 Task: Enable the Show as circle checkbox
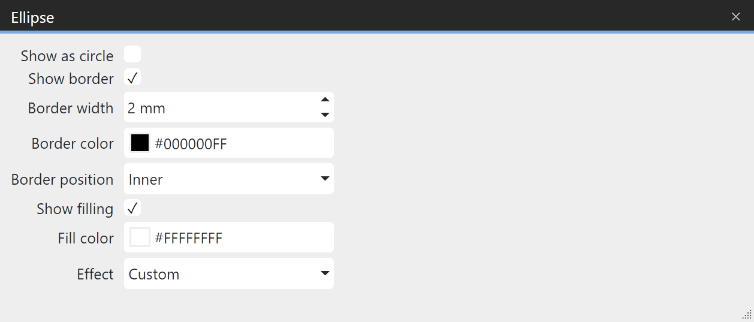click(x=132, y=55)
